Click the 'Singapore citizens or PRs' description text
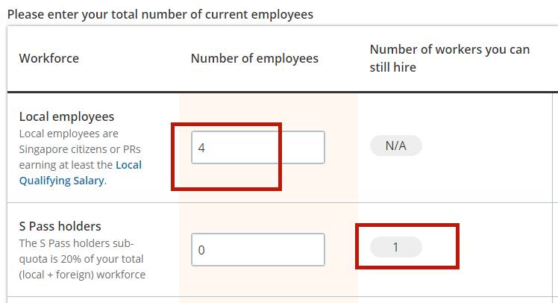The height and width of the screenshot is (303, 558). 79,149
